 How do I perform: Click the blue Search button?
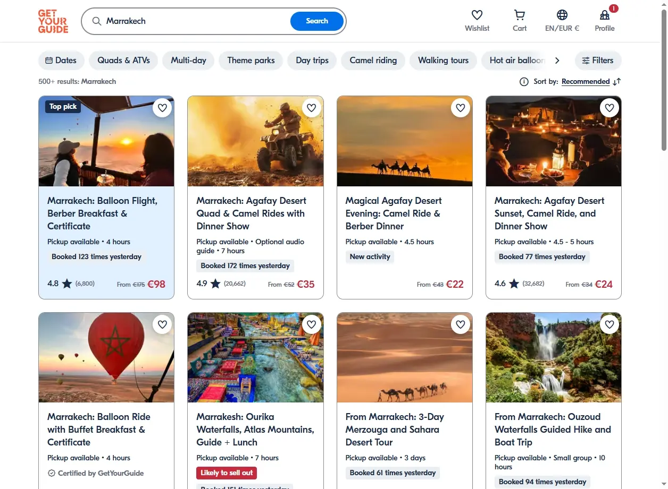[x=317, y=21]
